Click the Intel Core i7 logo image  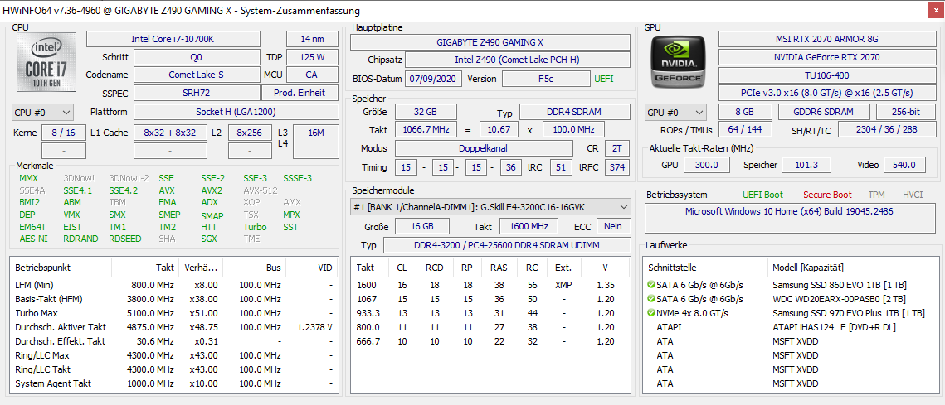tap(47, 62)
